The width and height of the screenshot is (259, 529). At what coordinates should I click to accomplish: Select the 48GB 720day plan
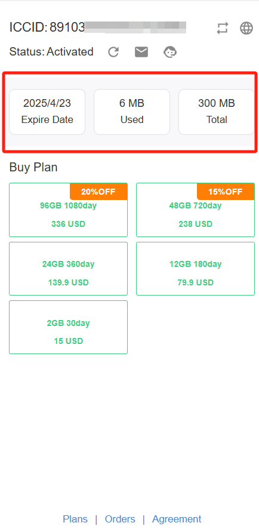coord(195,210)
